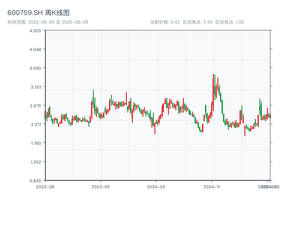The image size is (300, 225).
Task: Select the 2024-02 x-axis date label
Action: click(x=156, y=186)
